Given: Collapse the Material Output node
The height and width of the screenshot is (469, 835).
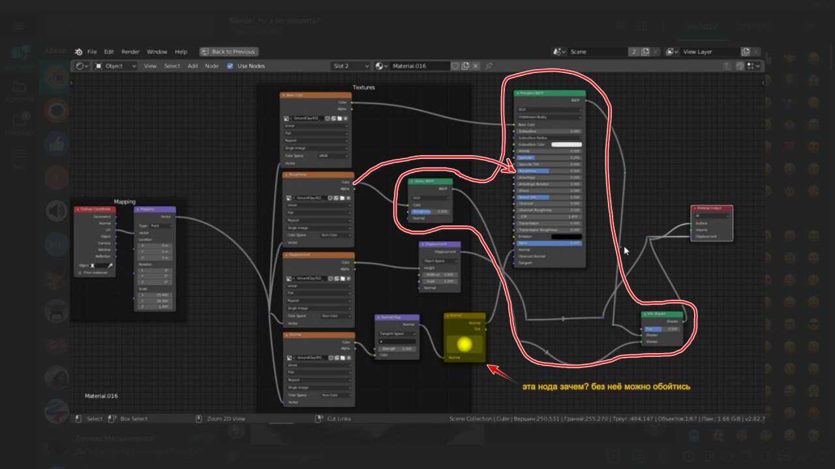Looking at the screenshot, I should (695, 208).
